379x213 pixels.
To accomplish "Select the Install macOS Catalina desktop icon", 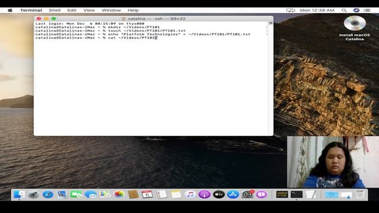I will pyautogui.click(x=355, y=28).
